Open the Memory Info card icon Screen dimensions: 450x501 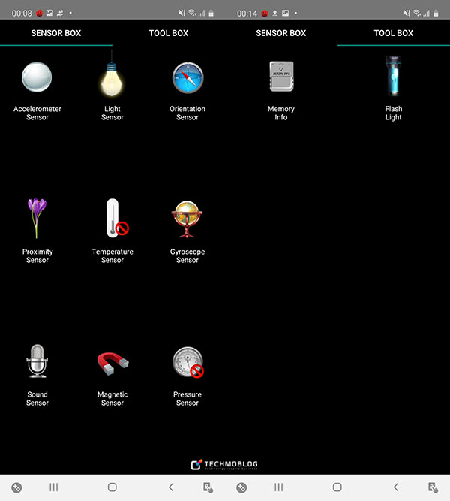pos(281,77)
